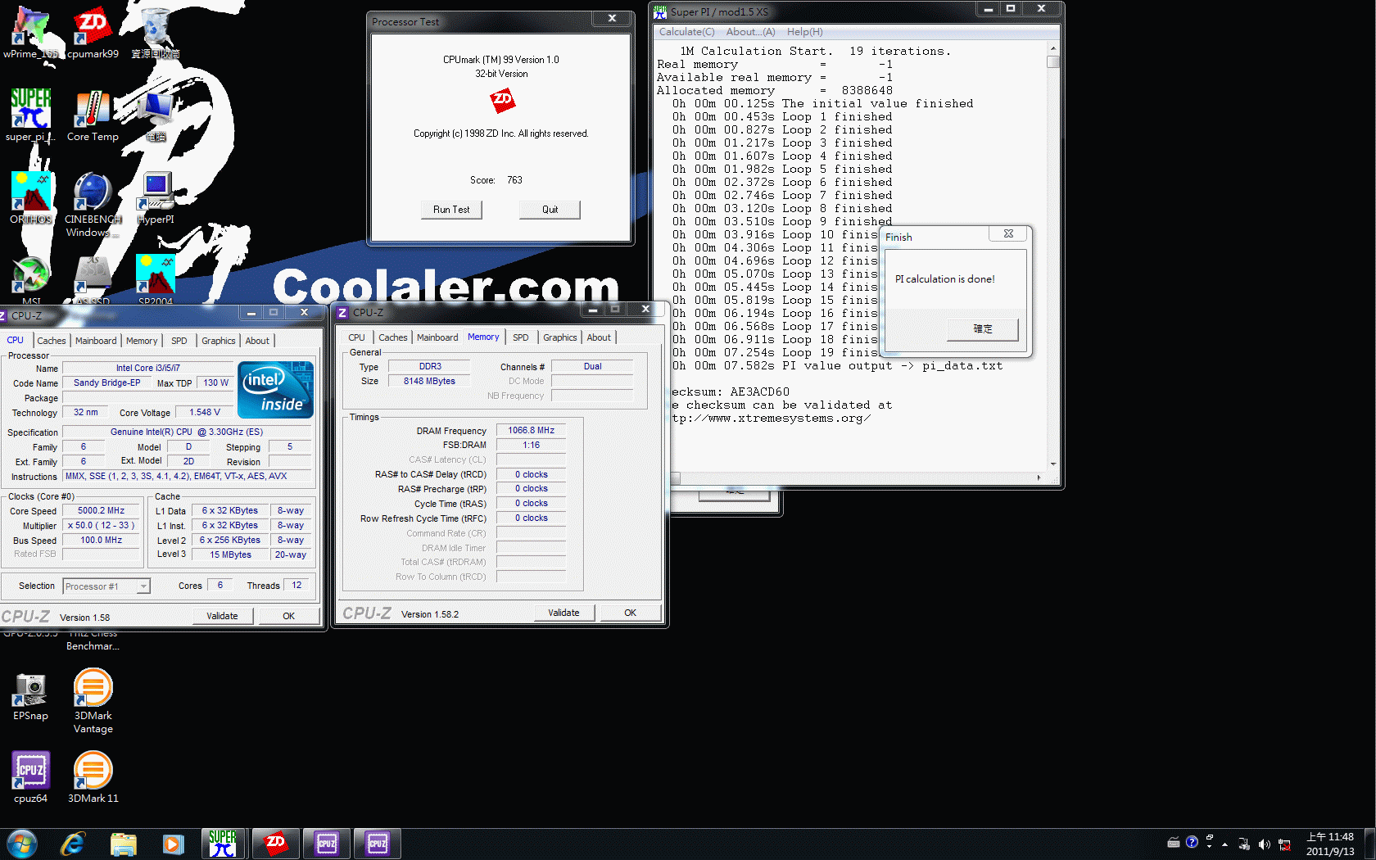This screenshot has height=860, width=1376.
Task: Switch to CPU tab in right CPU-Z
Action: point(356,337)
